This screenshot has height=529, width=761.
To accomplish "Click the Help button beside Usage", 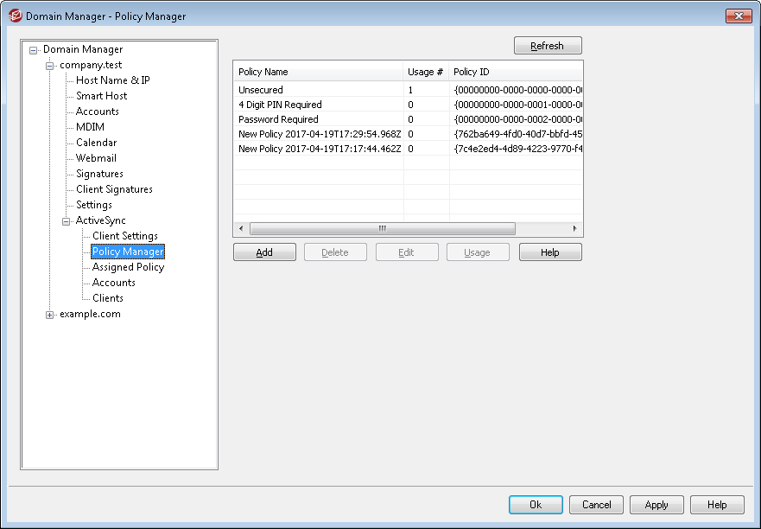I will click(x=550, y=252).
